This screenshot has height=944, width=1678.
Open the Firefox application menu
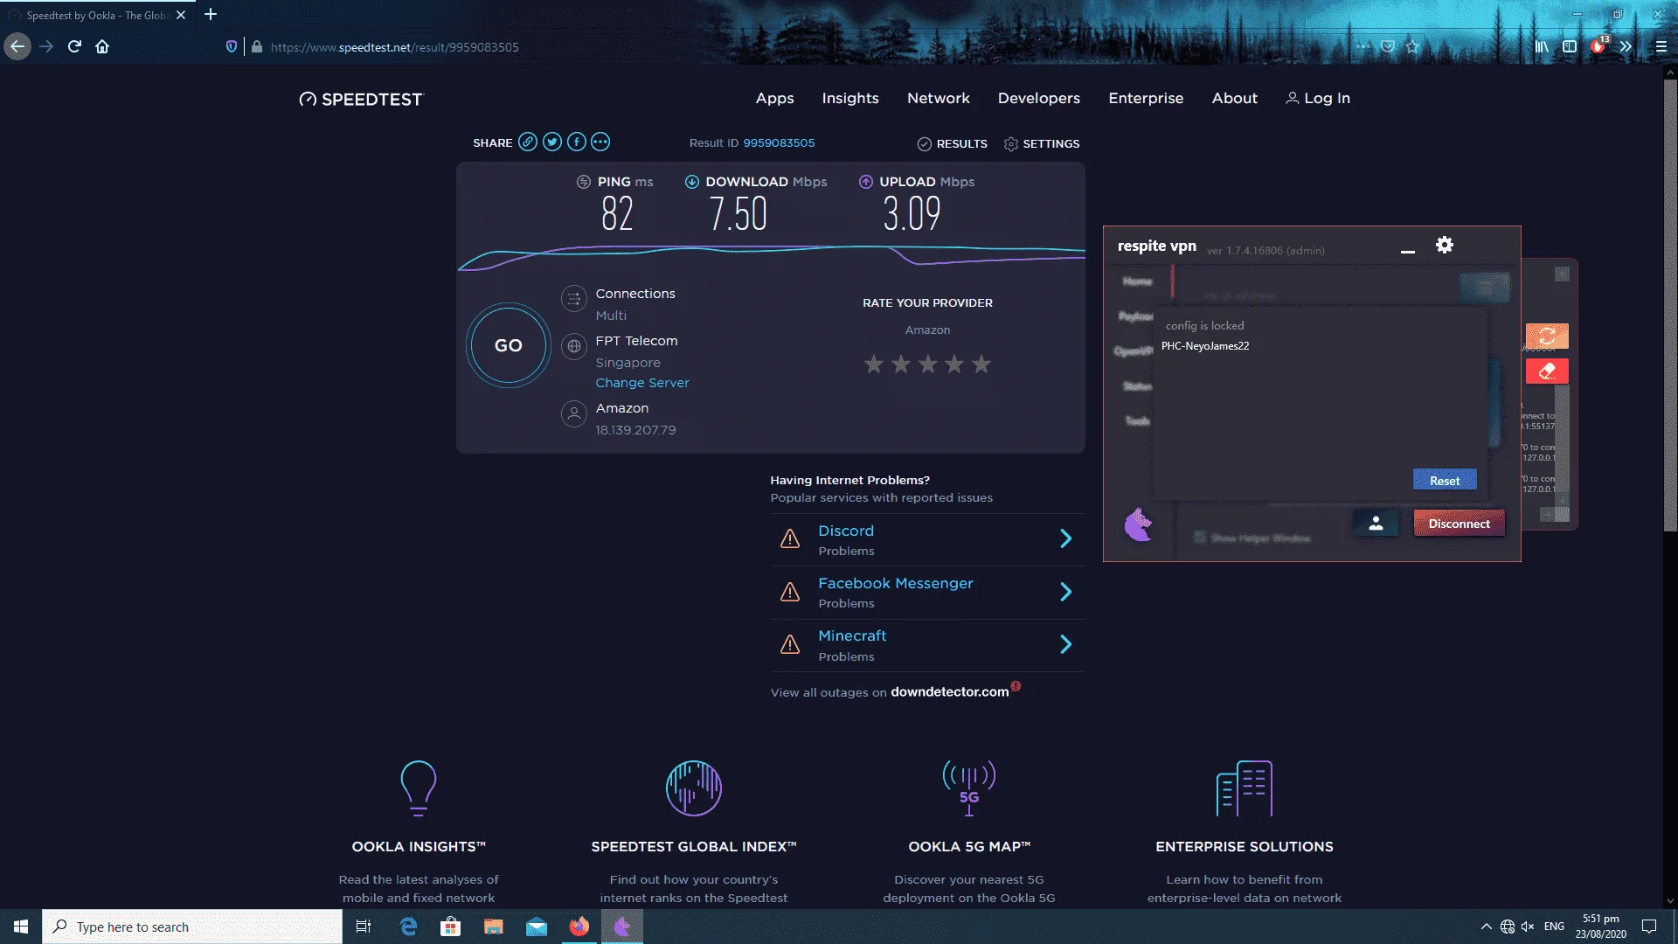coord(1661,46)
